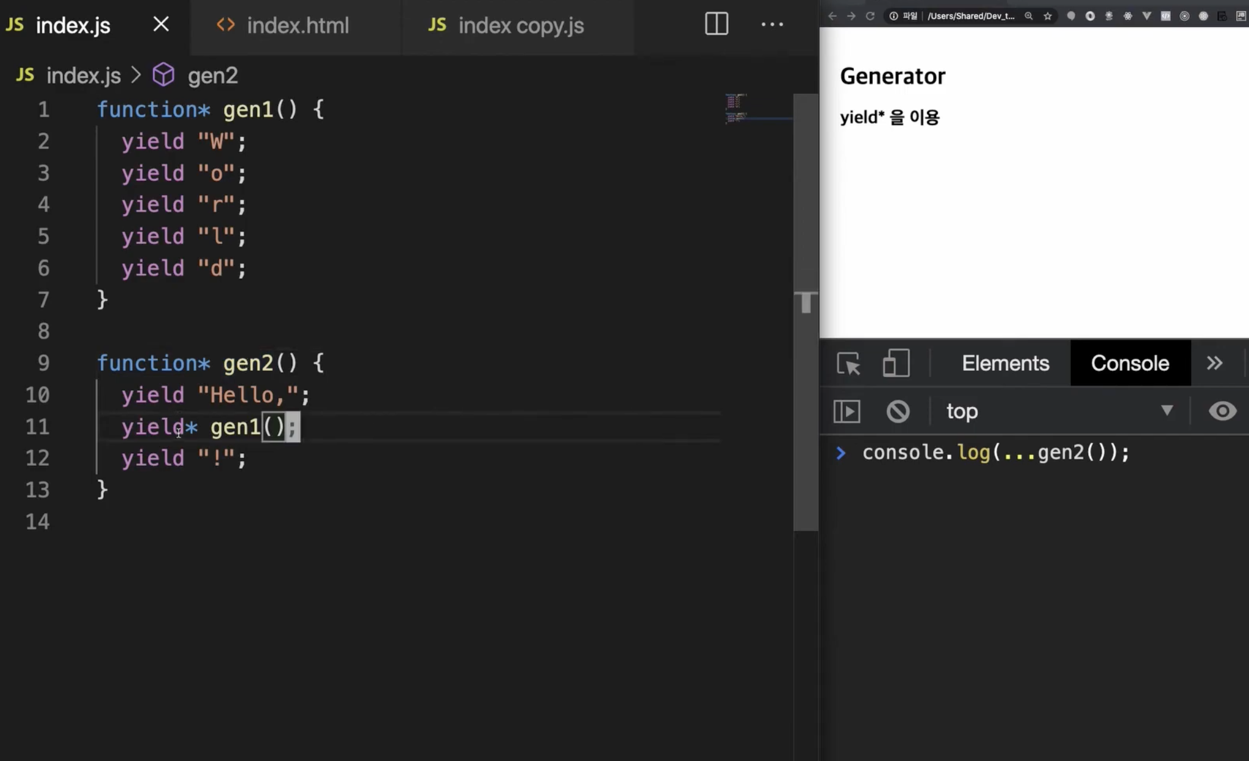Switch to the index.html tab
The width and height of the screenshot is (1249, 761).
297,26
